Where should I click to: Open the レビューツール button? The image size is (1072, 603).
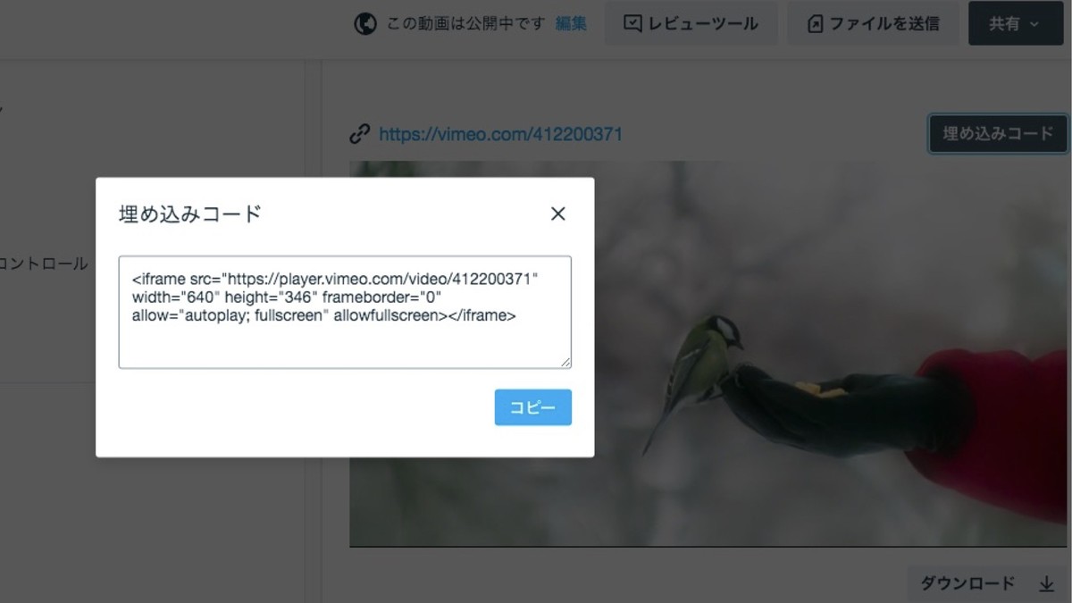691,24
